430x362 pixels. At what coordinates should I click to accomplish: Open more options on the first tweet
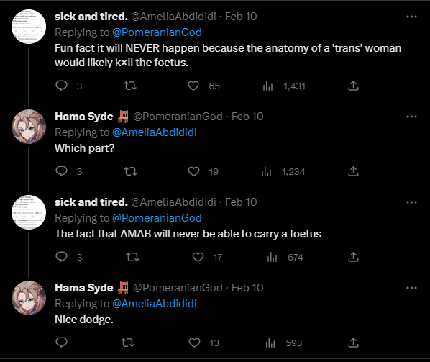tap(411, 17)
